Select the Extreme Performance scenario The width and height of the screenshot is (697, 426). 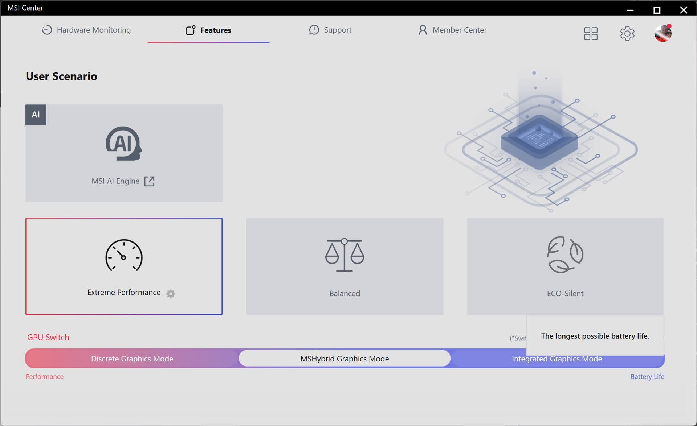[x=124, y=266]
